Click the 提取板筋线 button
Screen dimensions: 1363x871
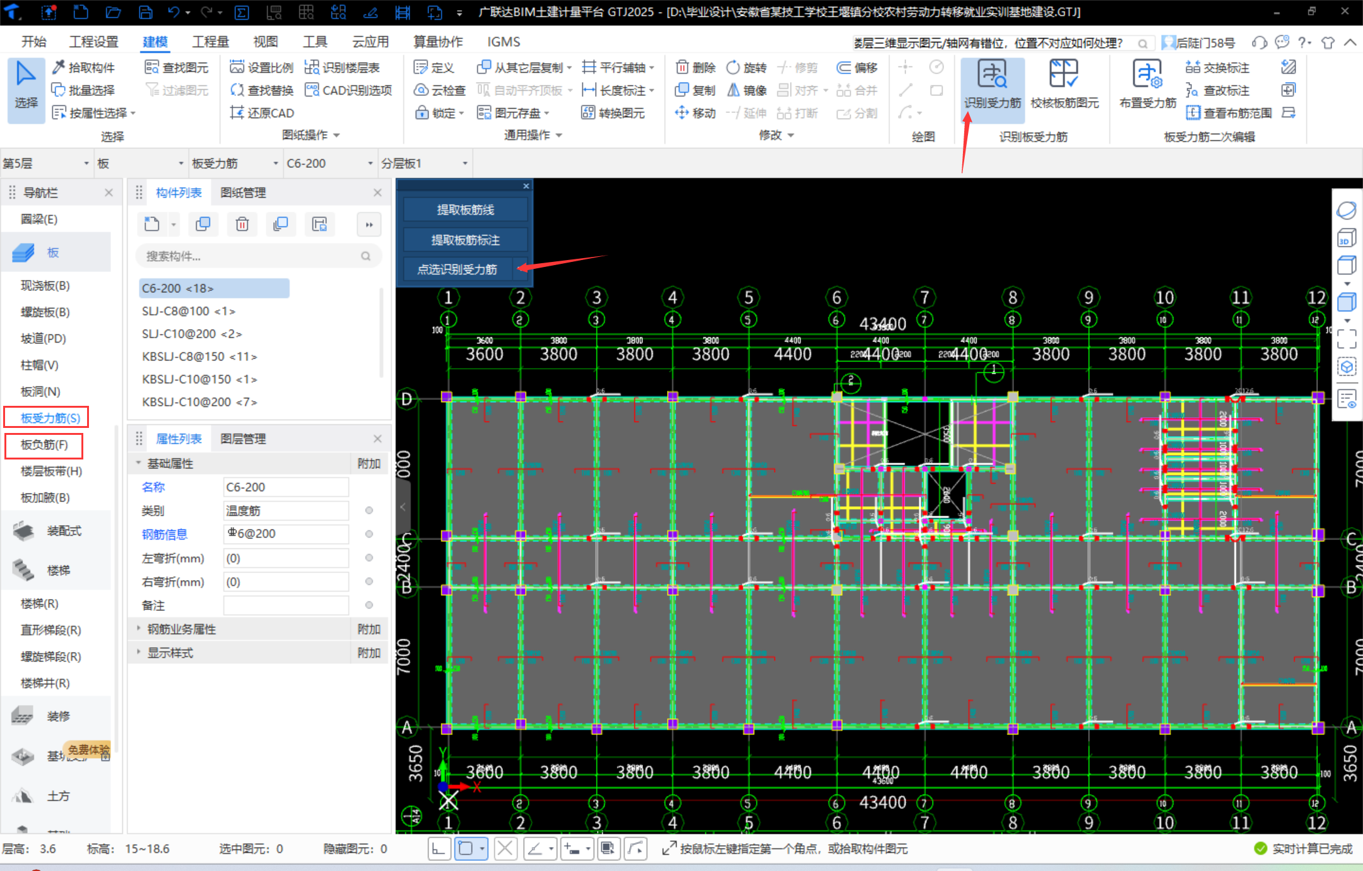pos(465,210)
